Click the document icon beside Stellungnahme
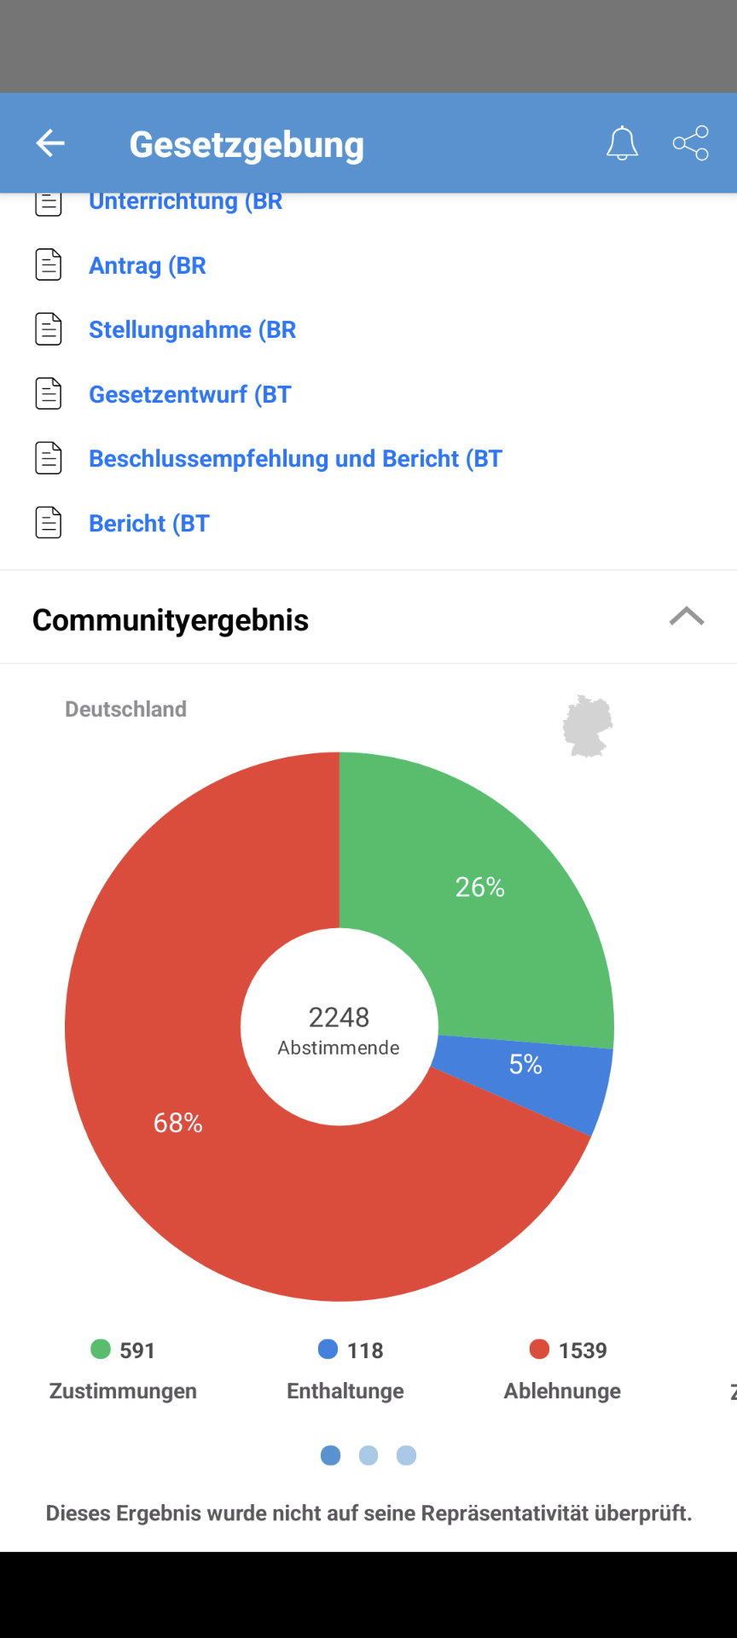Image resolution: width=737 pixels, height=1638 pixels. (x=49, y=329)
